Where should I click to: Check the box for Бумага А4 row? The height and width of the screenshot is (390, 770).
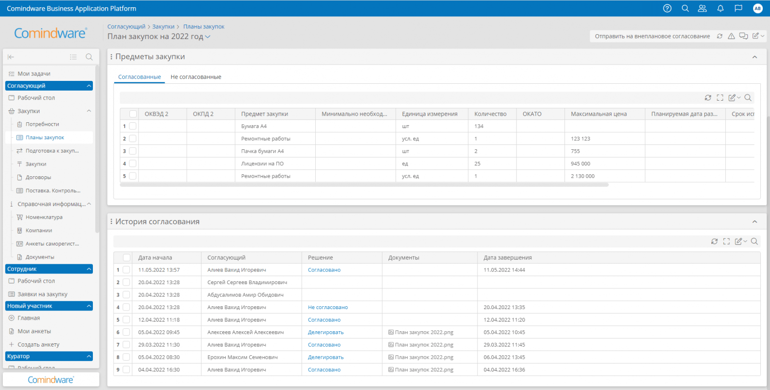133,126
